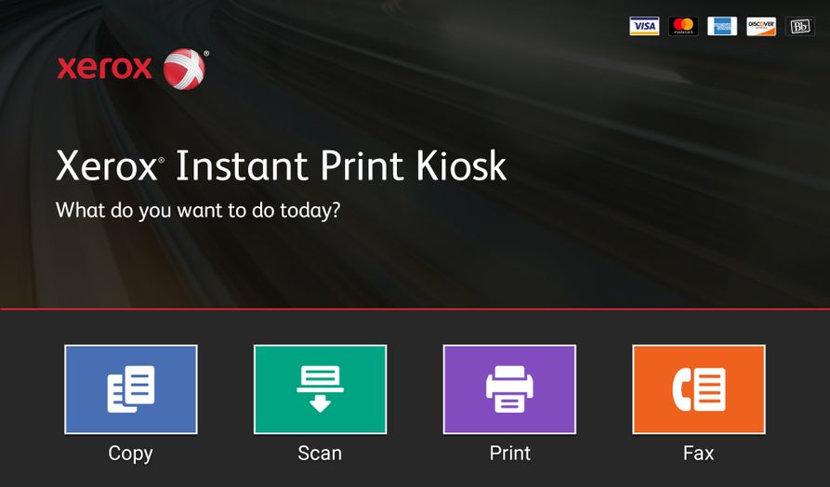Click the Mastercard logo

point(683,26)
